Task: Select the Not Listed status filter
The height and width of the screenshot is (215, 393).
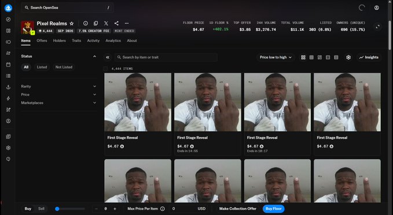Action: click(64, 67)
